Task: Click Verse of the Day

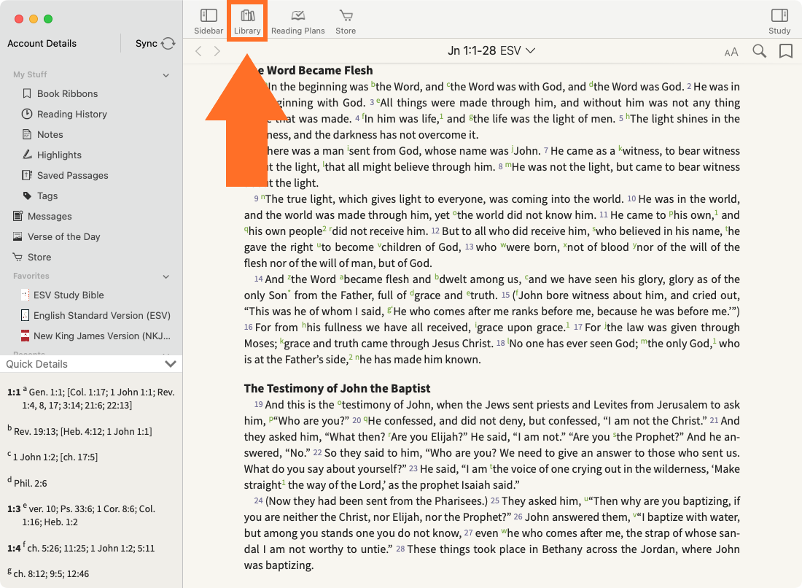Action: pos(63,236)
